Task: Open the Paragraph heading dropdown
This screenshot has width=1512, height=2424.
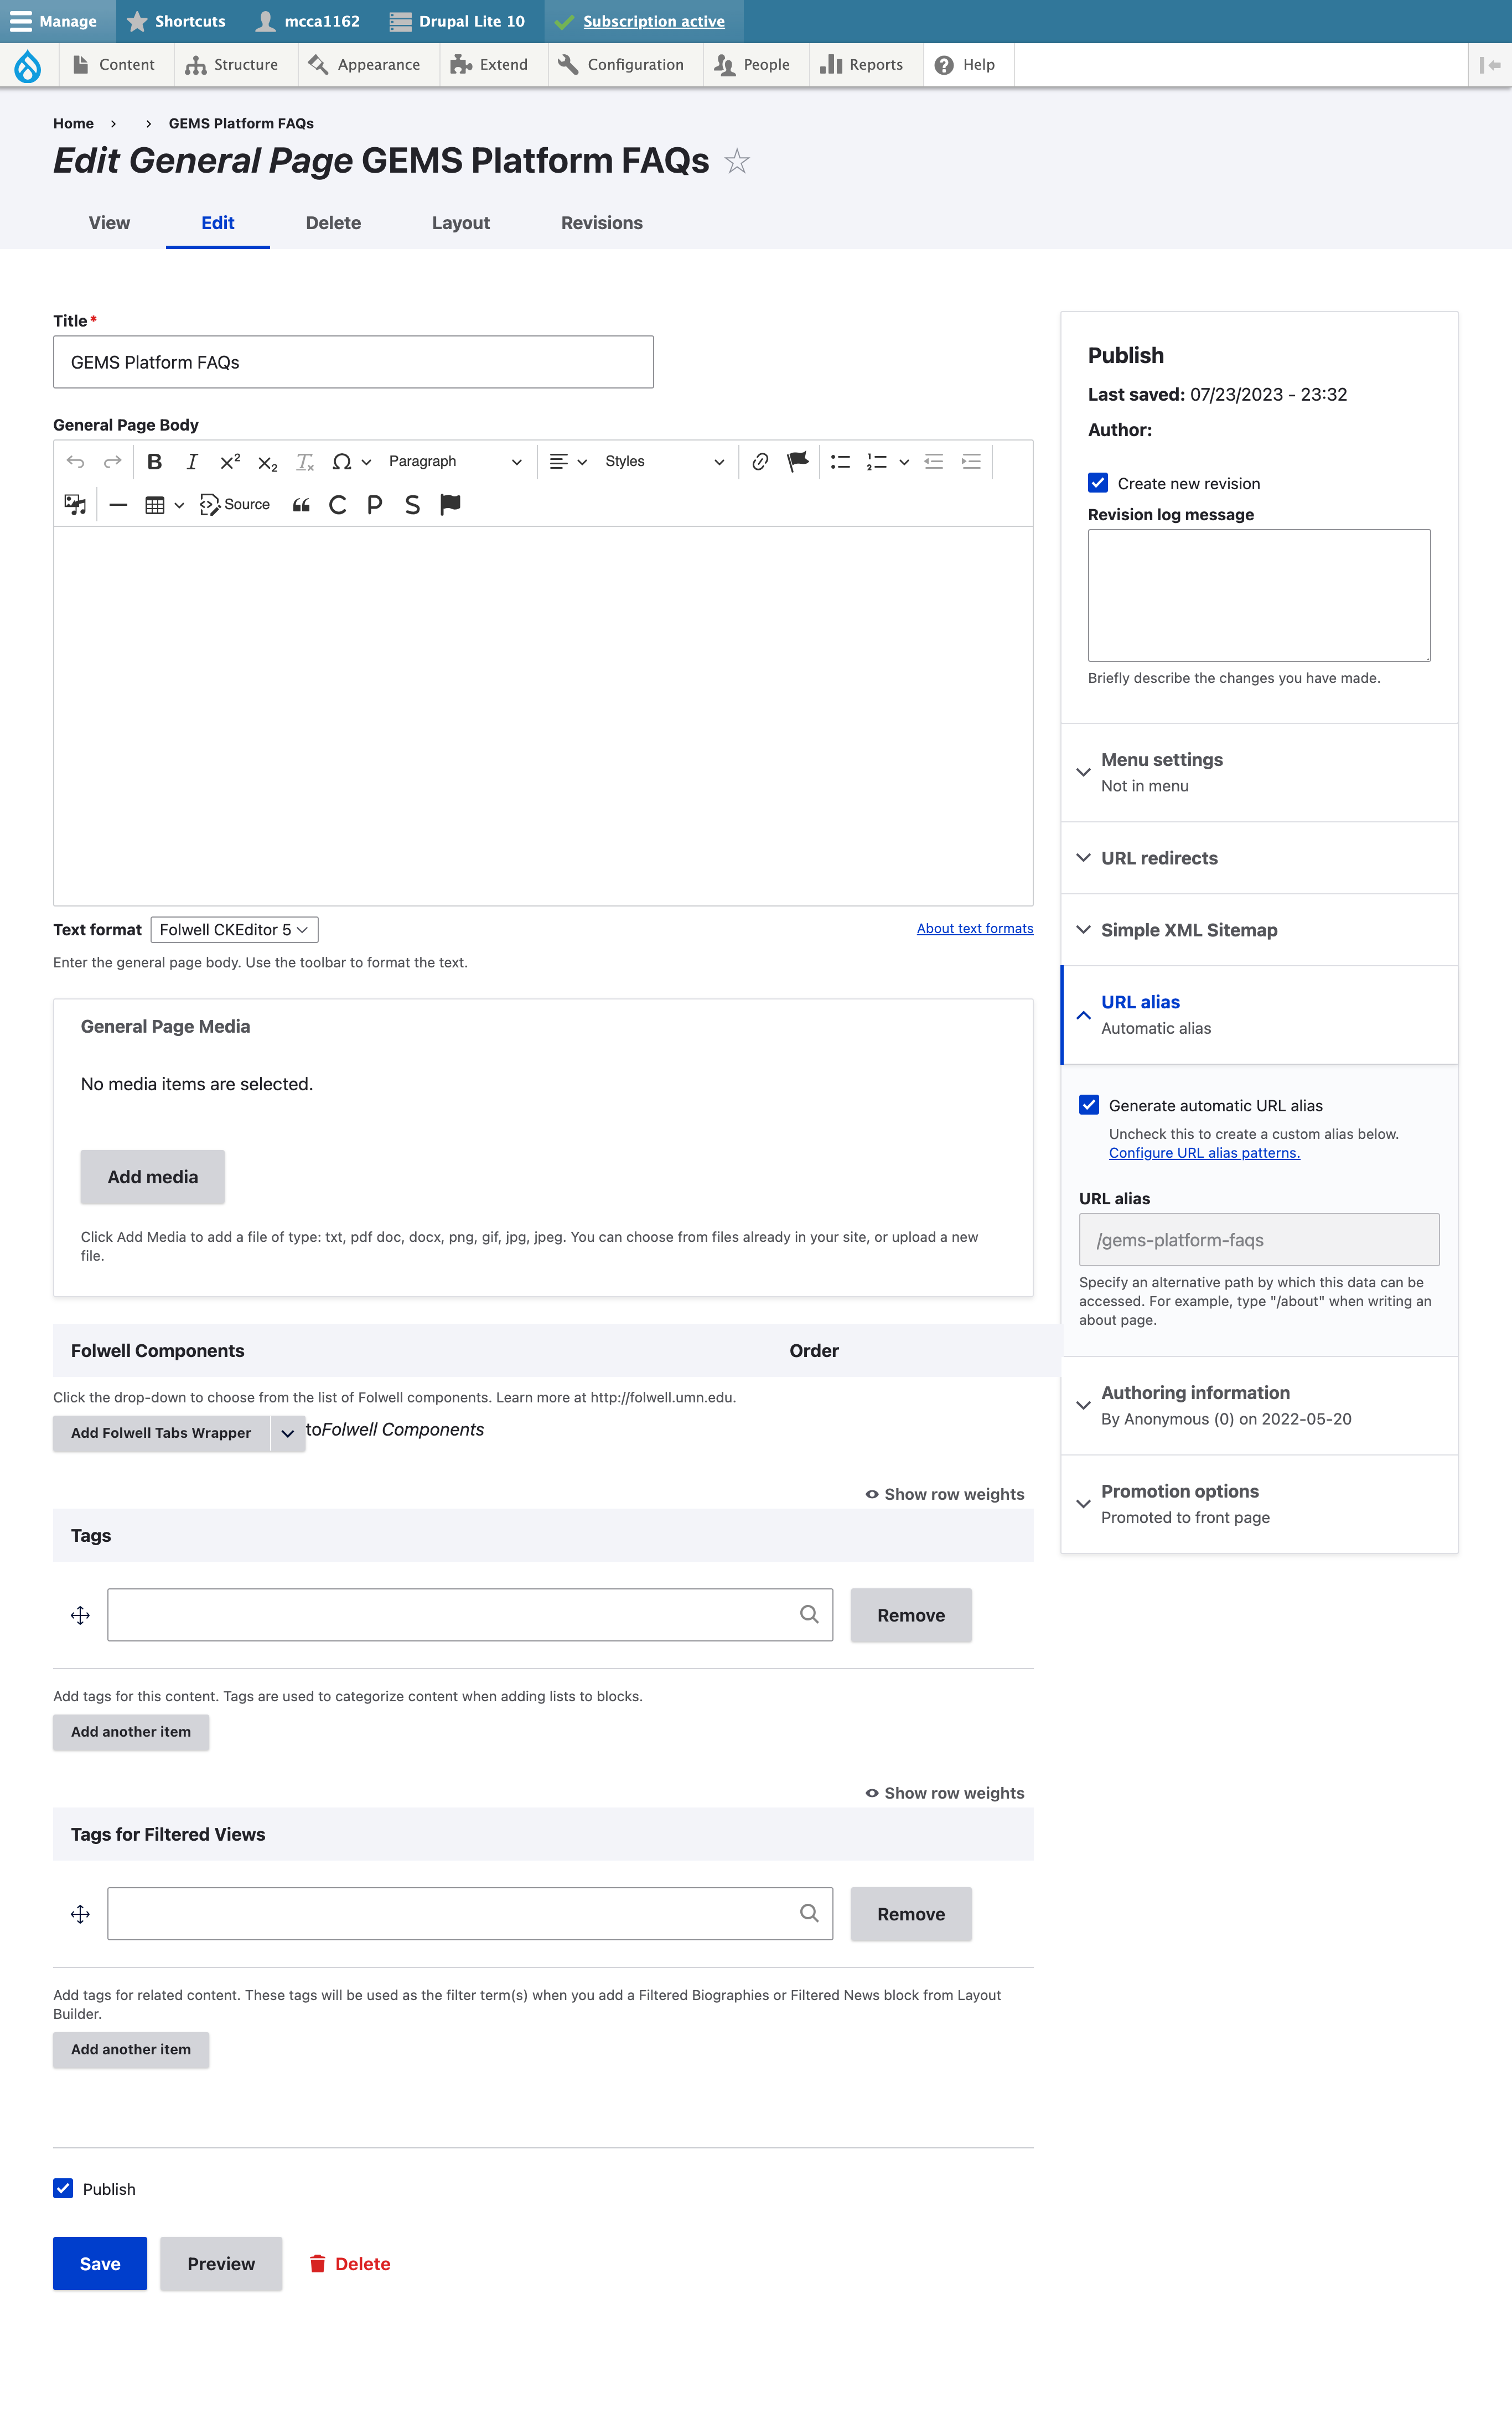Action: tap(455, 461)
